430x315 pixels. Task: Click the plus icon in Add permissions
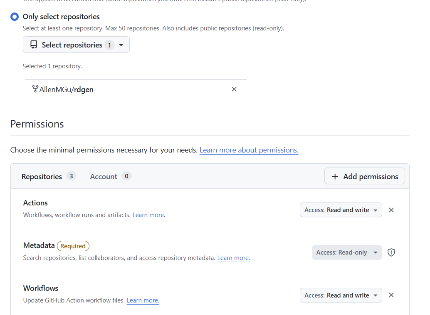(335, 177)
